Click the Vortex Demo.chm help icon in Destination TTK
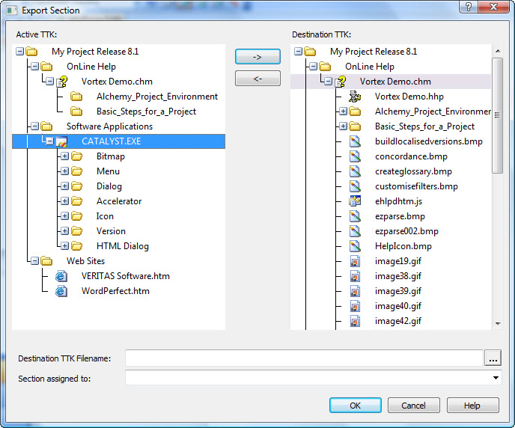Screen dimensions: 515x428 340,82
